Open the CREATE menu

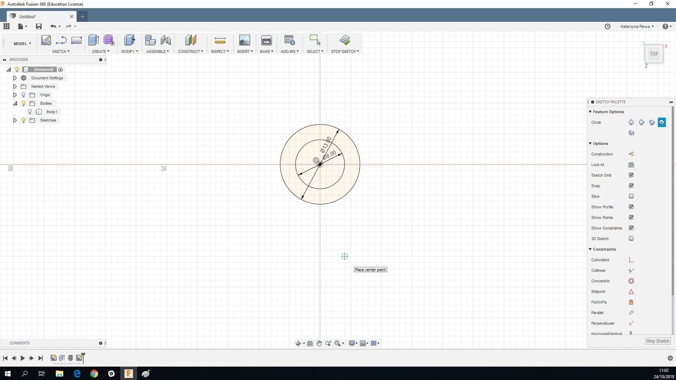coord(101,51)
